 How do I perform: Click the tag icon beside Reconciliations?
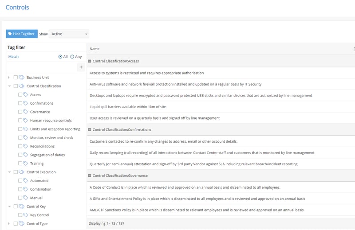25,146
